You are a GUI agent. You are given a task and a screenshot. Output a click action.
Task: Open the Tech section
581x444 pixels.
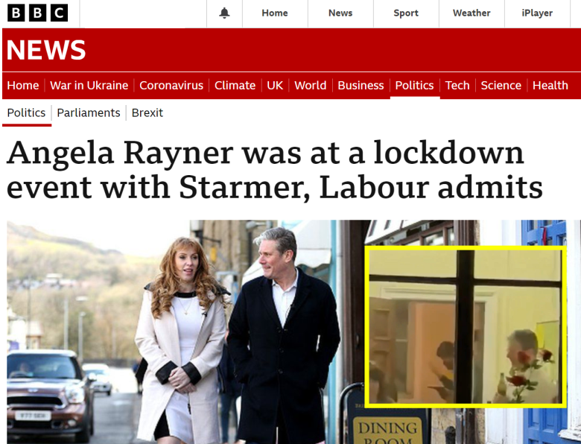(457, 86)
